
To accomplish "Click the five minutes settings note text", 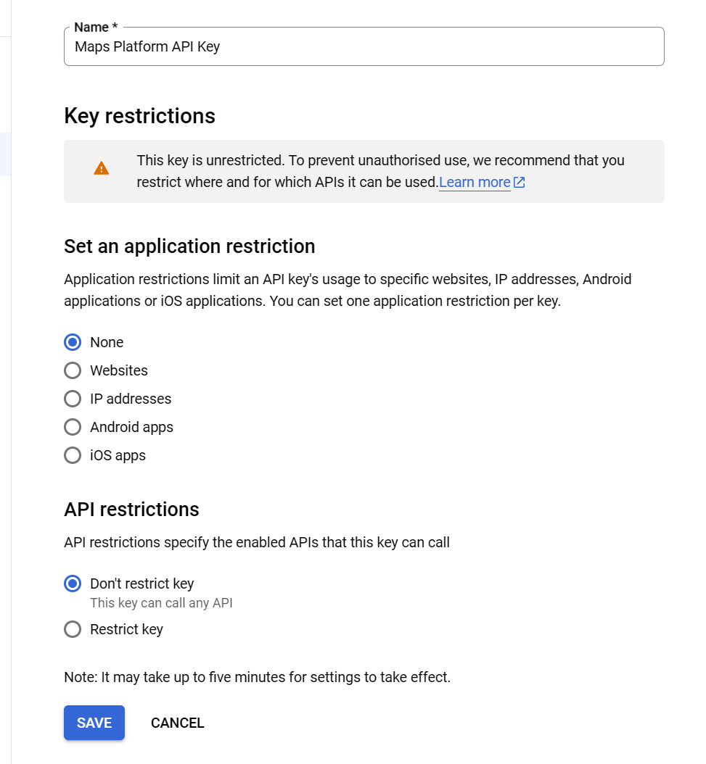I will click(257, 677).
